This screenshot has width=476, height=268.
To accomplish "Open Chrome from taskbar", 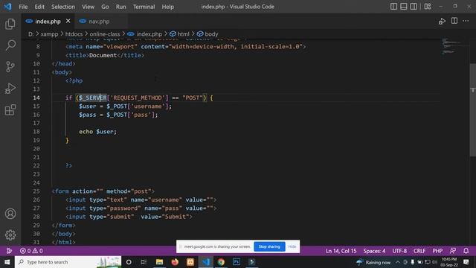I will click(x=221, y=262).
